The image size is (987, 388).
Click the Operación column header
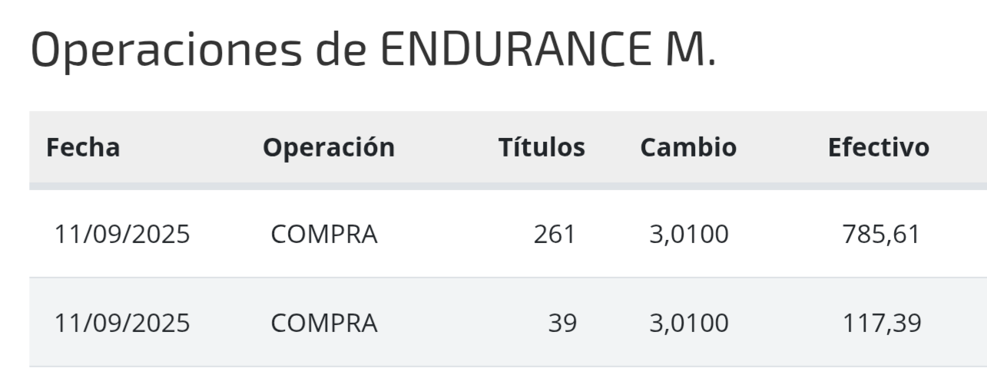pos(329,147)
